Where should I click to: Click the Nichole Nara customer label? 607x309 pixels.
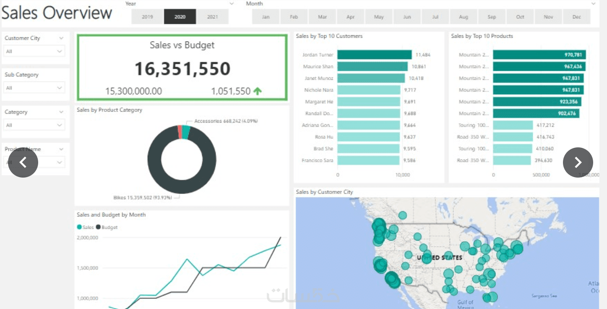point(319,90)
